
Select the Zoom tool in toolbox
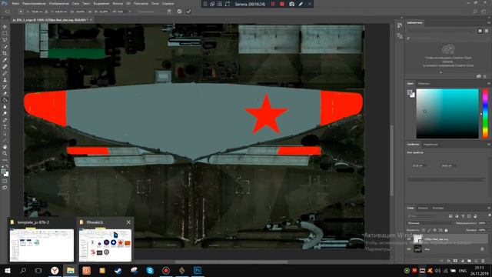pyautogui.click(x=5, y=153)
